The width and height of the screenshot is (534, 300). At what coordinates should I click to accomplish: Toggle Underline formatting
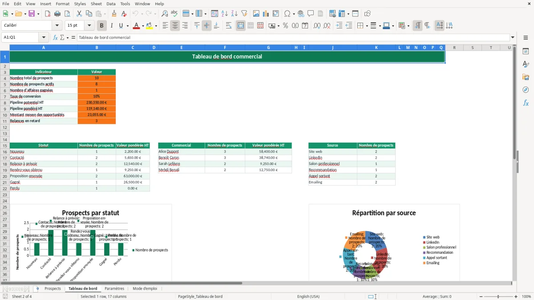coord(121,26)
